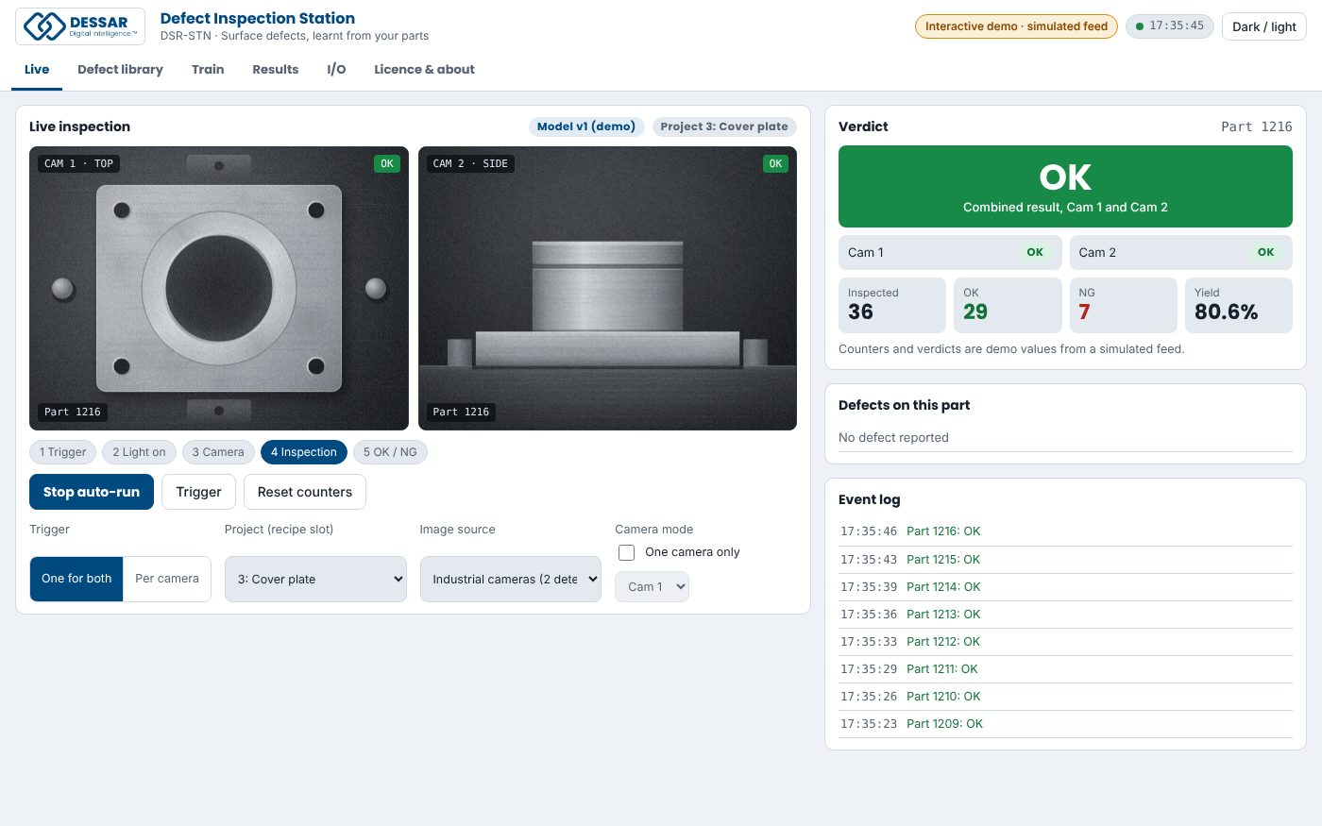Screen dimensions: 1322x826
Task: Select step 4 Inspection
Action: (304, 452)
